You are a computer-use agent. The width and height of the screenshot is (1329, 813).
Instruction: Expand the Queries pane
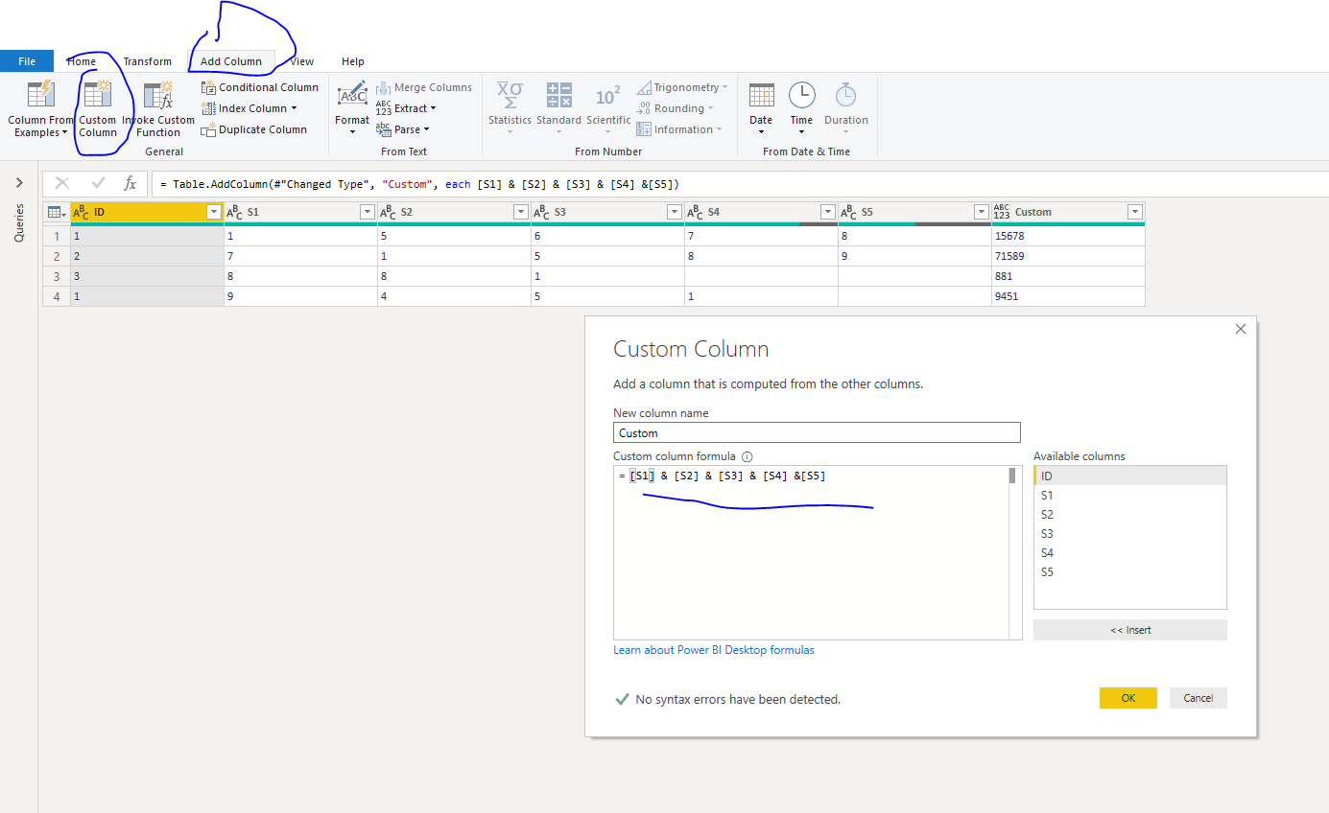19,182
